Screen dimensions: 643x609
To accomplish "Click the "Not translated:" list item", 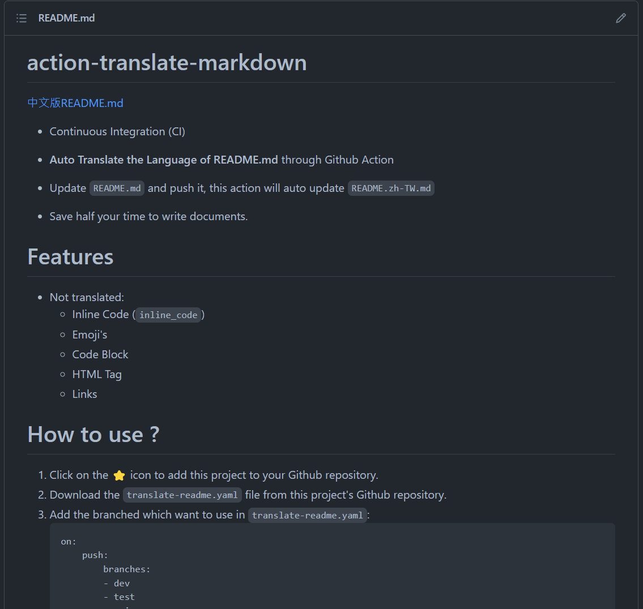I will [87, 297].
